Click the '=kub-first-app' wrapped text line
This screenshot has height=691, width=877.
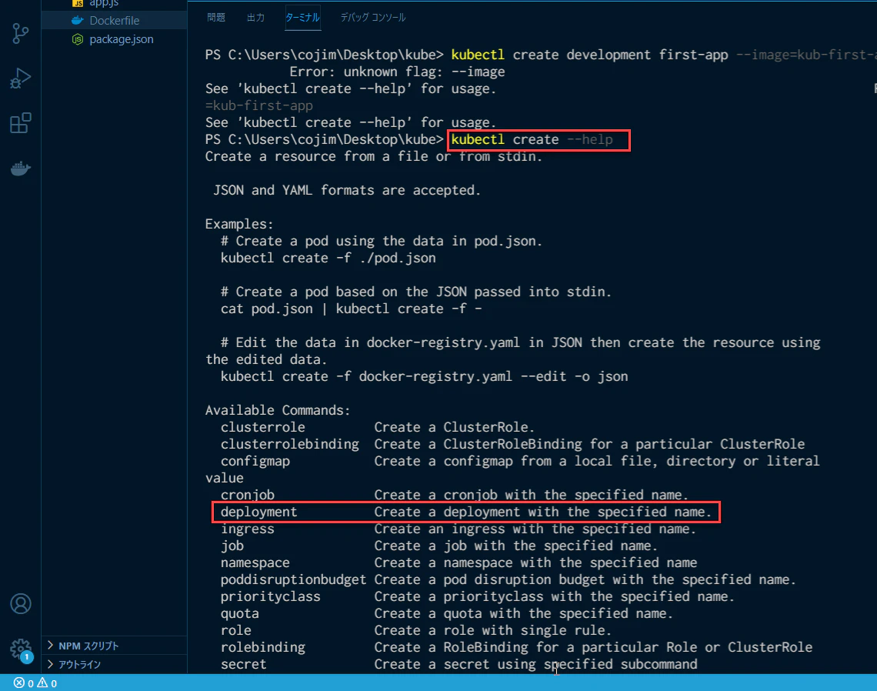point(259,105)
